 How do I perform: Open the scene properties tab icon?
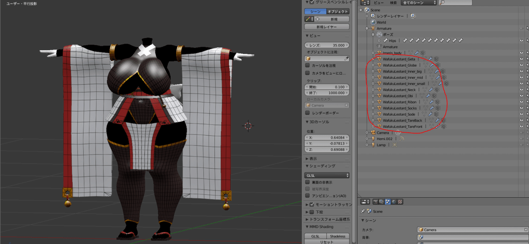click(x=388, y=202)
